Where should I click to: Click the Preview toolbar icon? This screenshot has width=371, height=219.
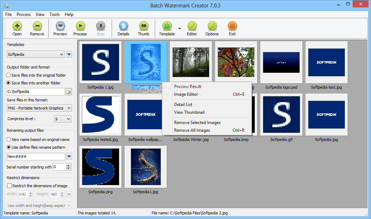click(60, 28)
